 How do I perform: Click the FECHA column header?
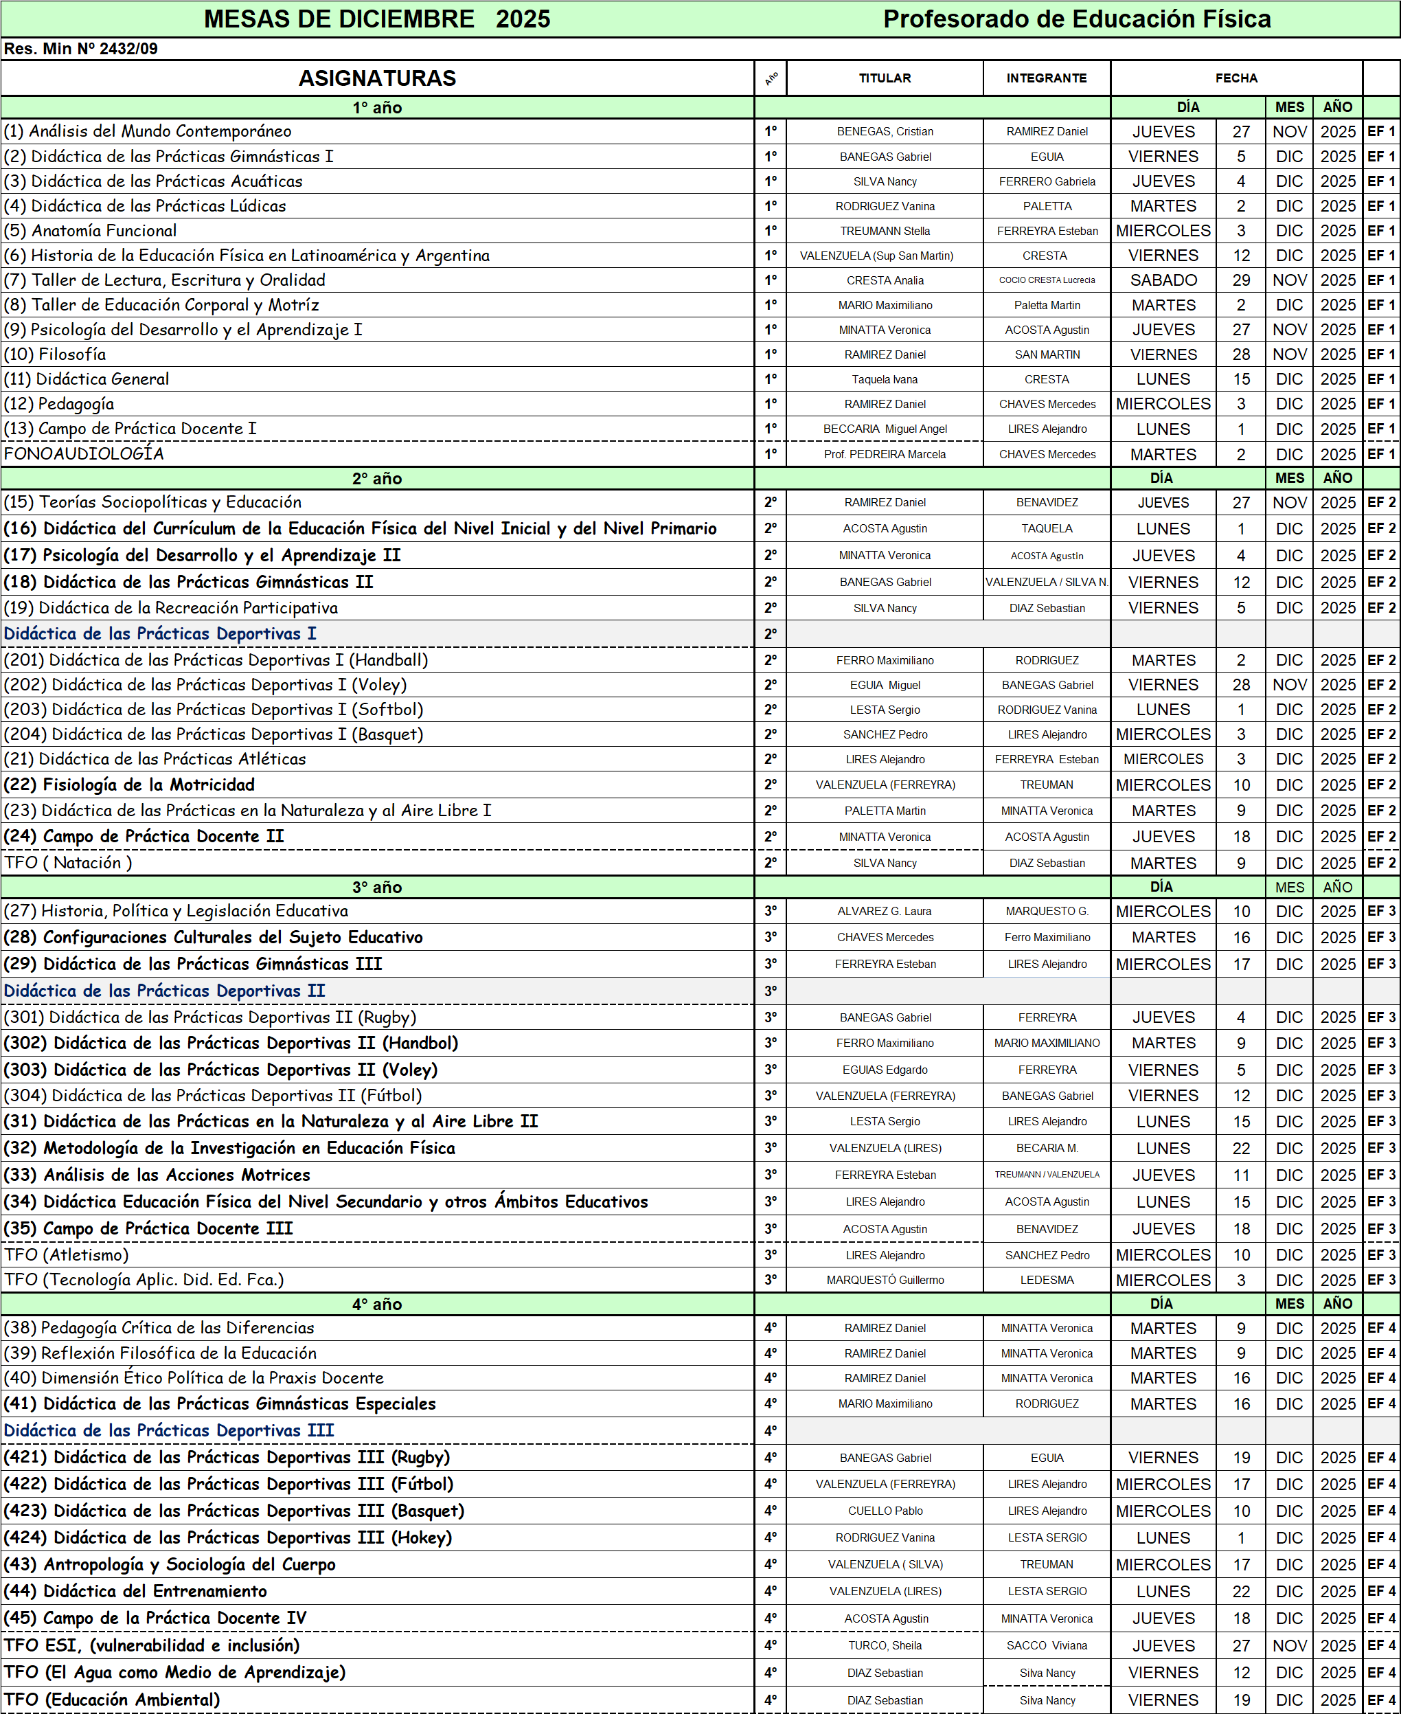click(x=1235, y=78)
